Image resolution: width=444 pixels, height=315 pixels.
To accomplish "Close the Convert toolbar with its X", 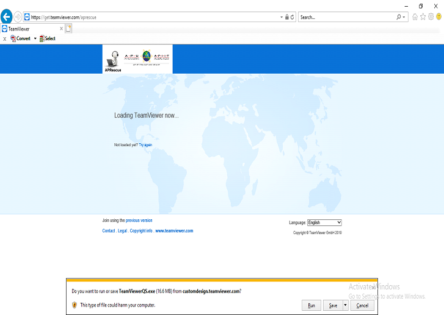I will (x=4, y=39).
